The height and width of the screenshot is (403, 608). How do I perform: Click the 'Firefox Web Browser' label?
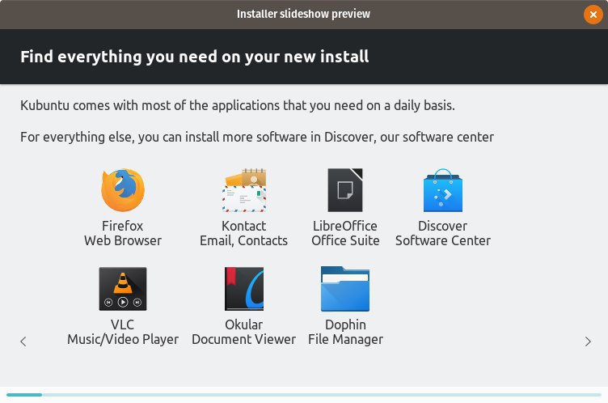pos(123,233)
